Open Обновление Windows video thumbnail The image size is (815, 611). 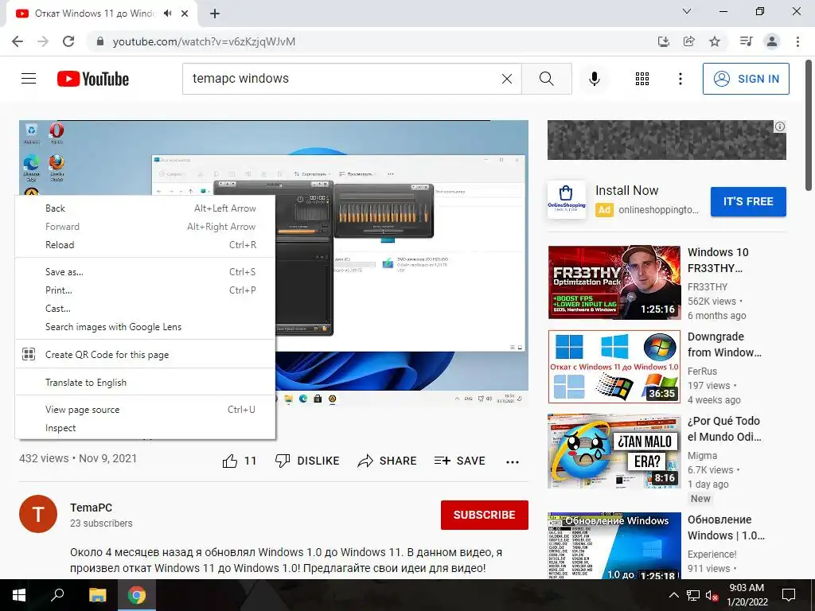[x=614, y=546]
